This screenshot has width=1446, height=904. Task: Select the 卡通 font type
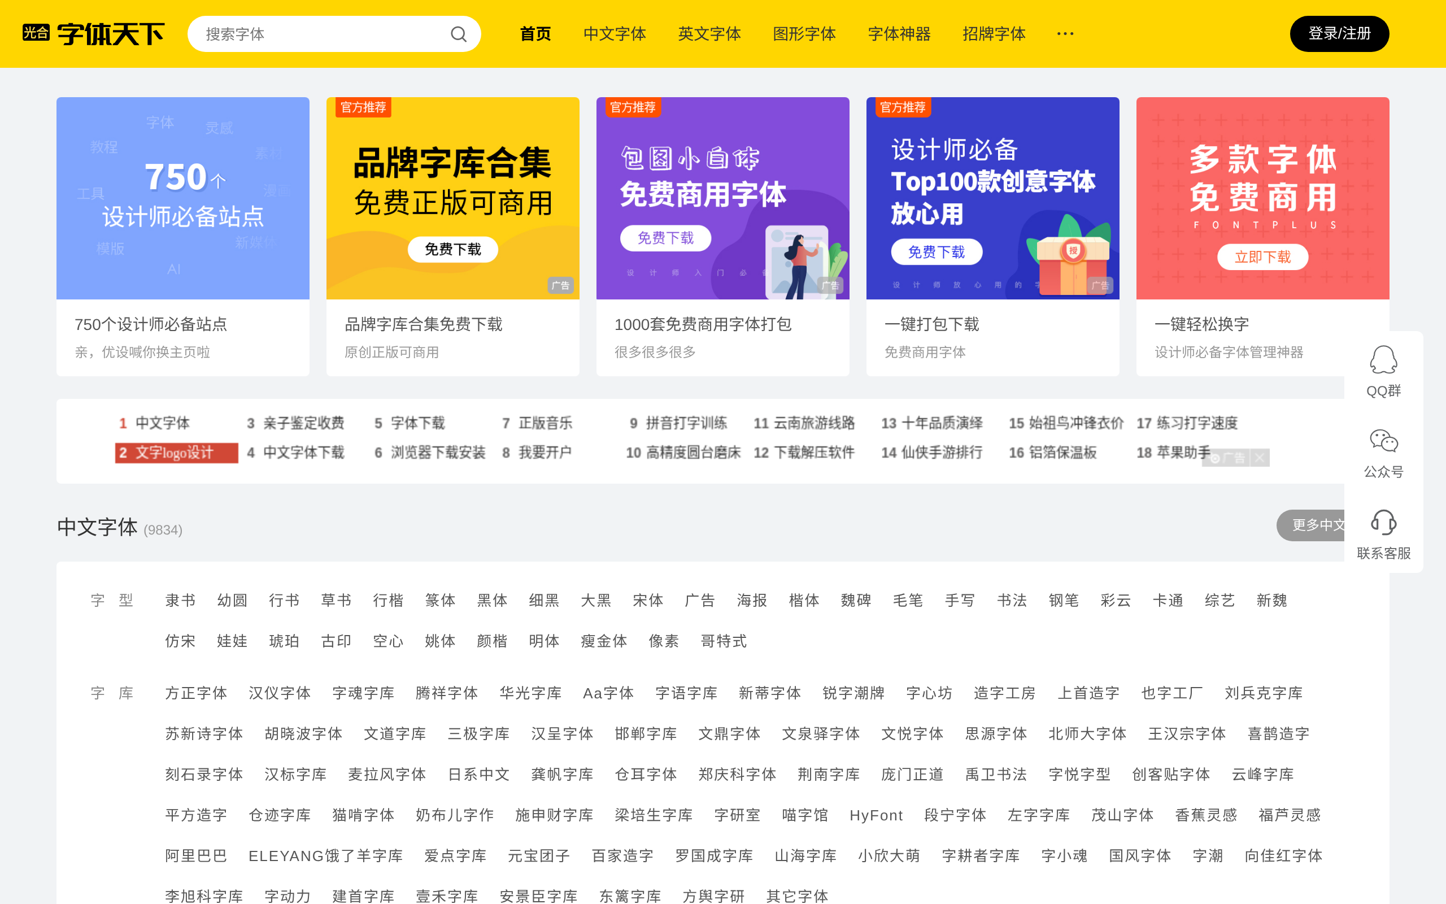(1168, 600)
